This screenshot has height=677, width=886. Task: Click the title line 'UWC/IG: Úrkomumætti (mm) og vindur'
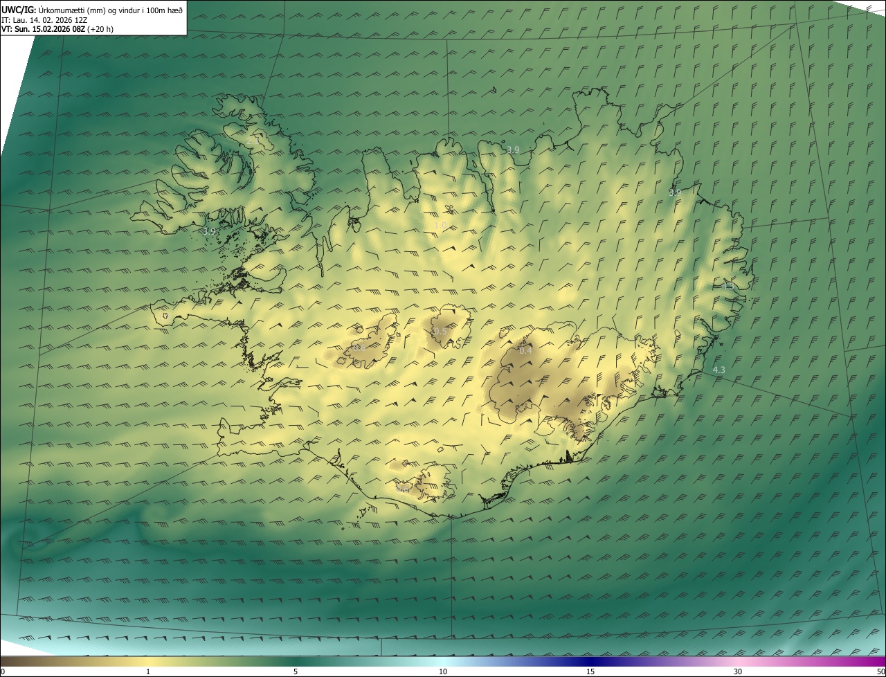tap(92, 10)
